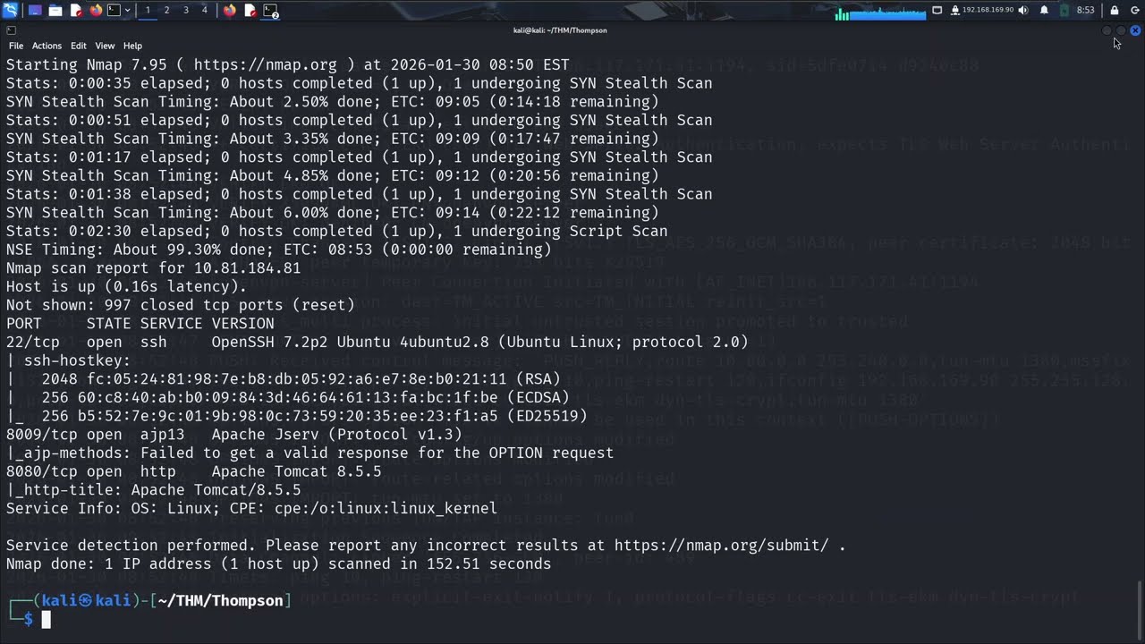1145x644 pixels.
Task: Click the 'PORT STATE SERVICE VERSION' header line
Action: (140, 324)
